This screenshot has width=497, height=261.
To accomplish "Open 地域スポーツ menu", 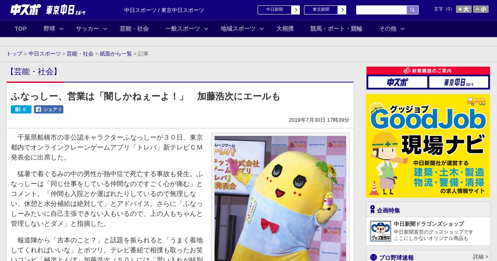I will click(x=238, y=29).
